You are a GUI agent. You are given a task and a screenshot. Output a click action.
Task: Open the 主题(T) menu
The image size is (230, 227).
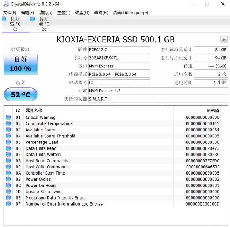point(64,12)
